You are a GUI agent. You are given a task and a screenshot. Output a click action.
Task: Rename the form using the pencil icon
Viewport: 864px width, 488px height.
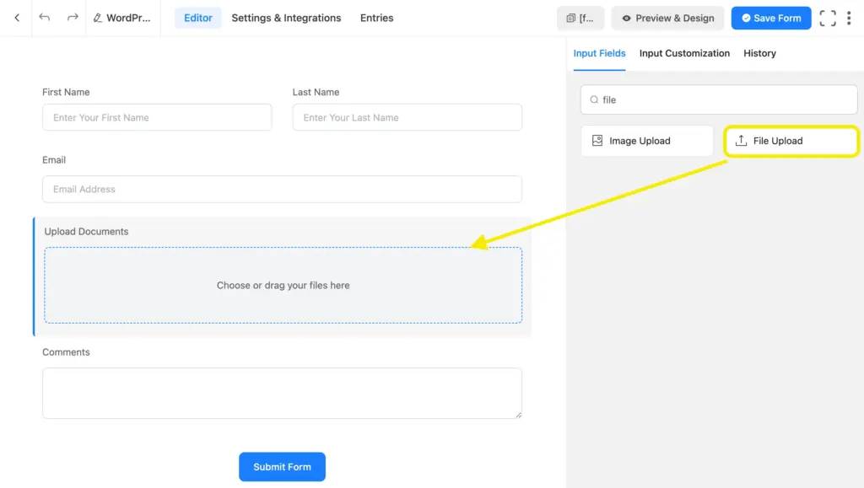pos(100,17)
